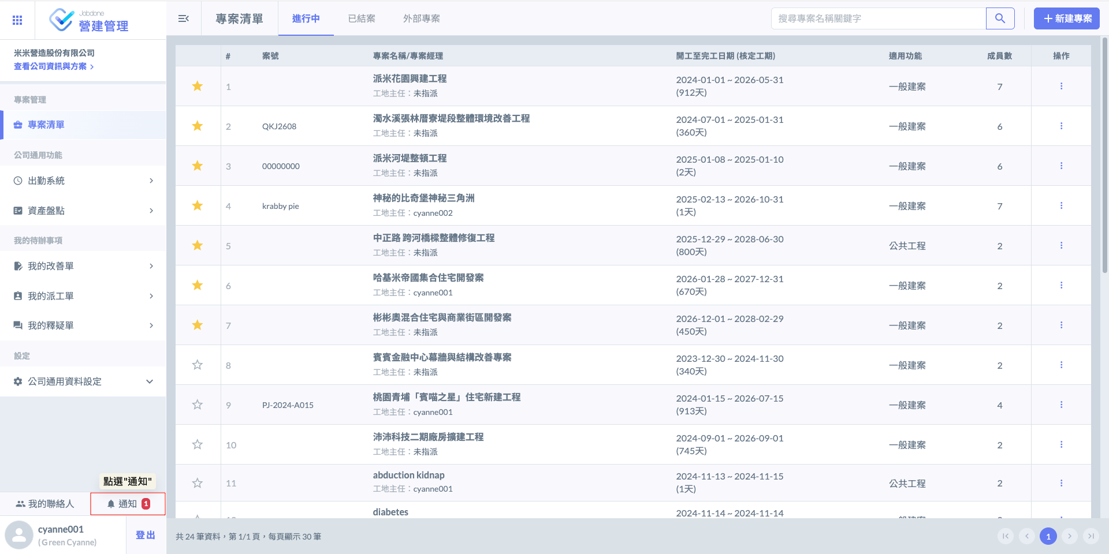Click the 新建專案 button
This screenshot has width=1109, height=554.
click(x=1066, y=18)
